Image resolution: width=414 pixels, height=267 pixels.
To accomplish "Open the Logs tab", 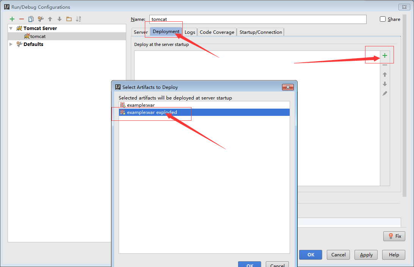I will [x=190, y=32].
